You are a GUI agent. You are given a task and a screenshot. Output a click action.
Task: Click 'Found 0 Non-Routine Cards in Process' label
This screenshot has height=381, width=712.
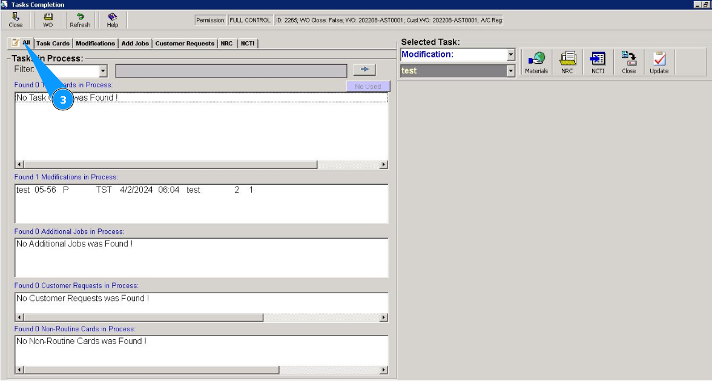75,329
